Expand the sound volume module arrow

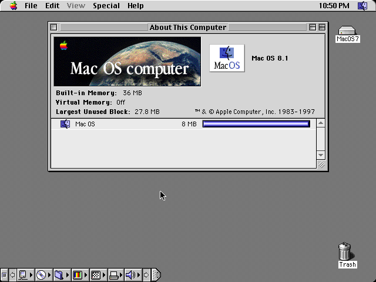(139, 275)
